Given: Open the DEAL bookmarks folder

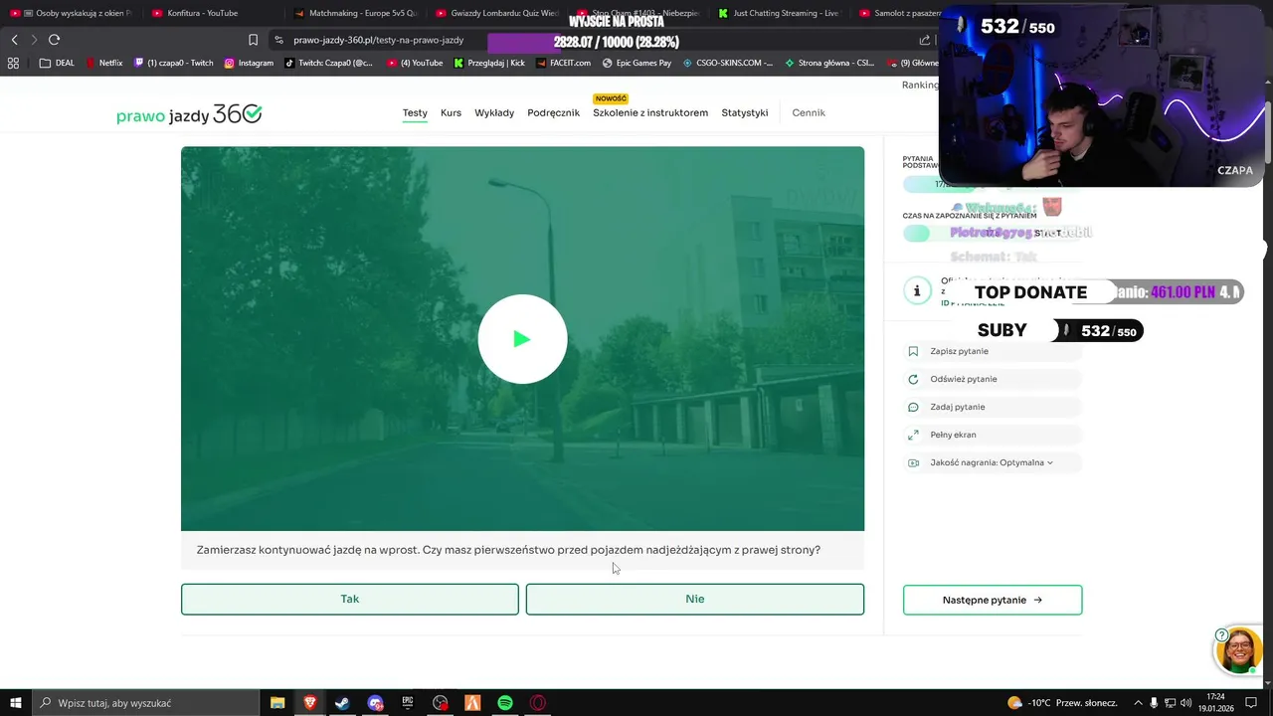Looking at the screenshot, I should tap(57, 63).
